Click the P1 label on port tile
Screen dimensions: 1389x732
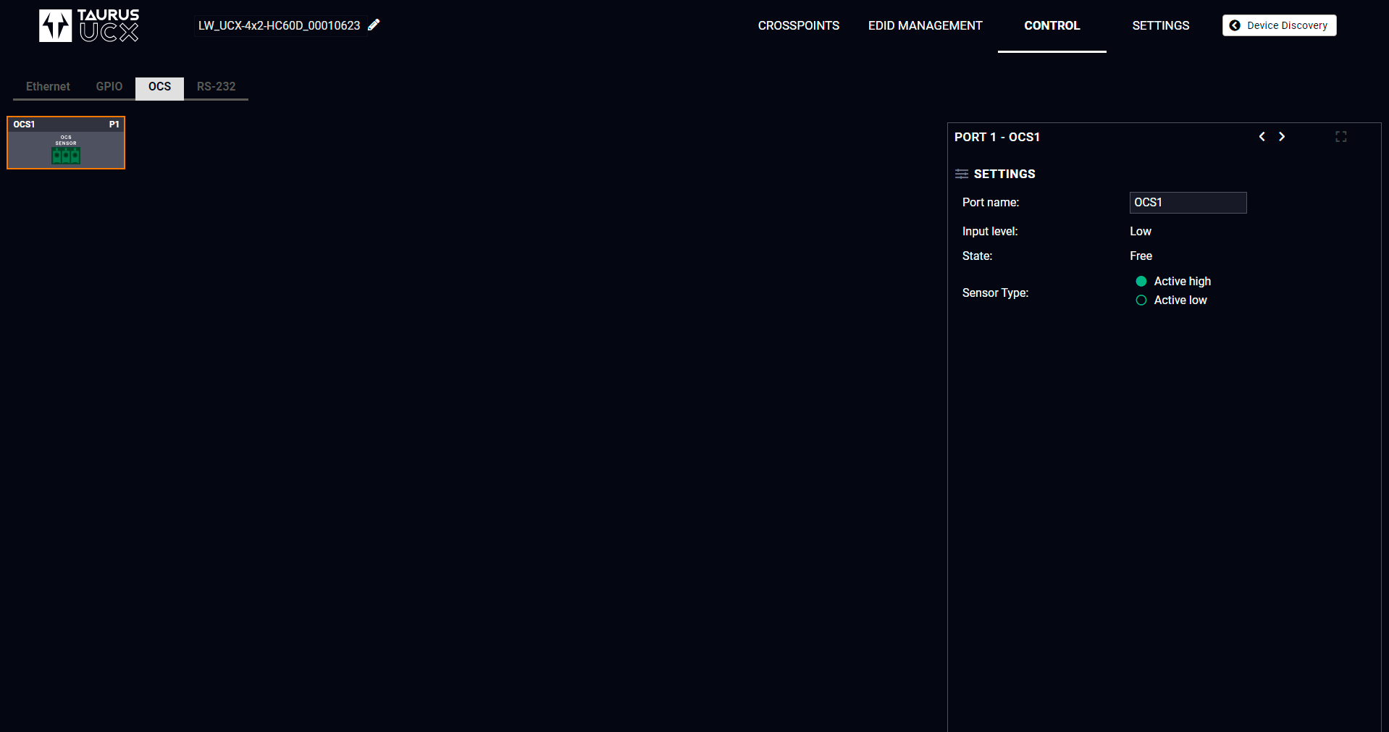(x=114, y=125)
